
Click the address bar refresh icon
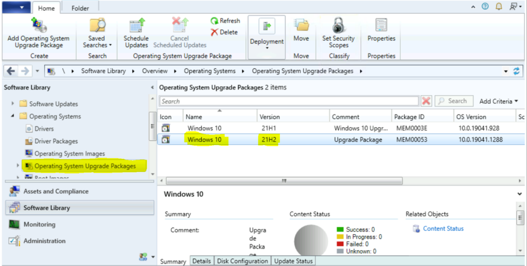[x=517, y=71]
